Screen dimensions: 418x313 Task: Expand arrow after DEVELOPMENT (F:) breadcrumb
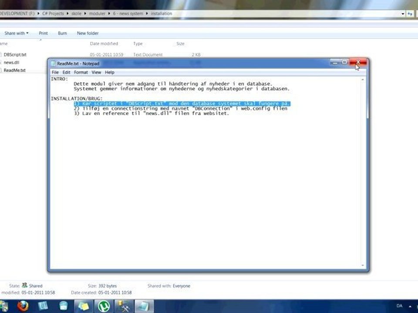[x=38, y=13]
